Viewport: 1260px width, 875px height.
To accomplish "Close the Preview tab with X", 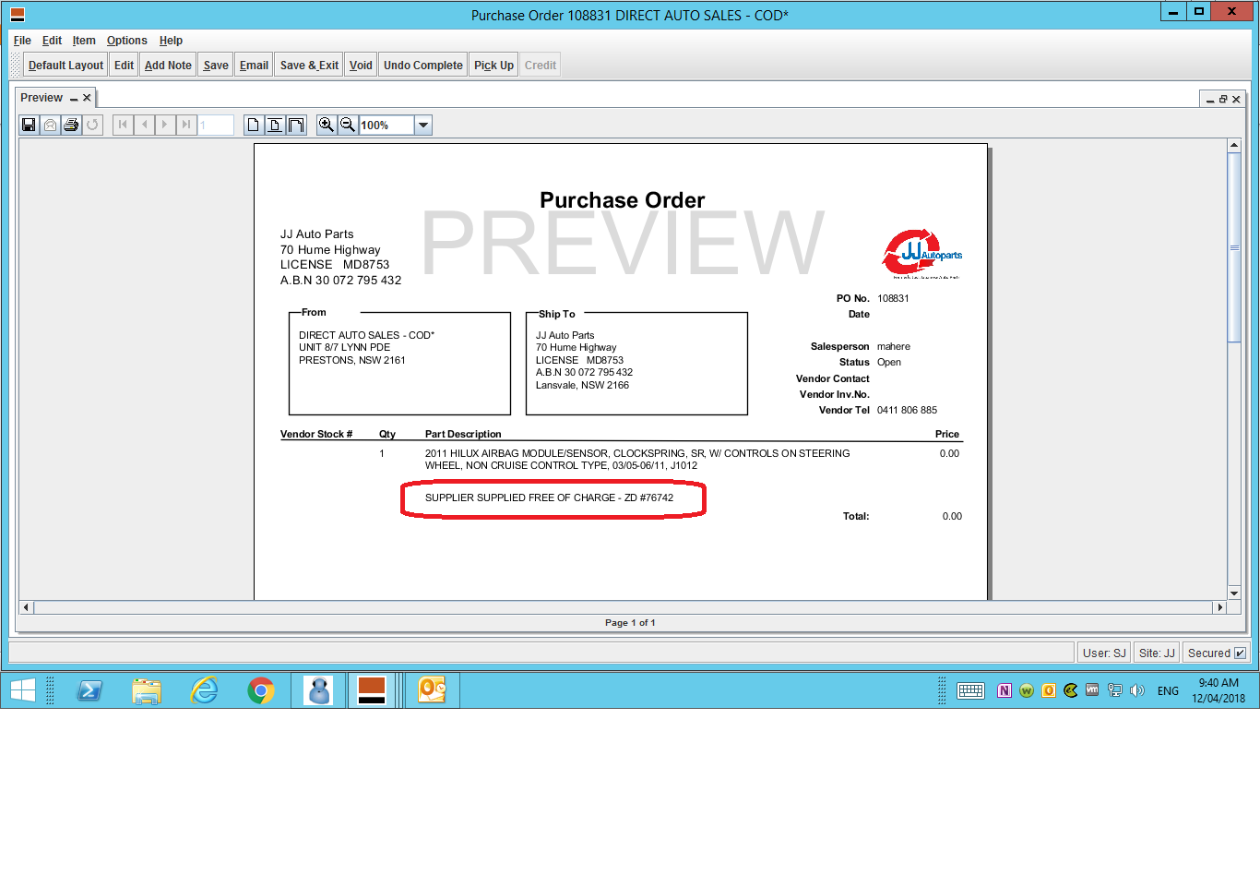I will pyautogui.click(x=87, y=98).
